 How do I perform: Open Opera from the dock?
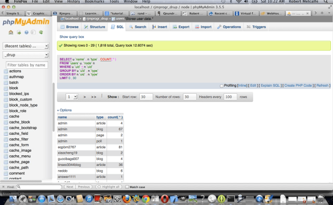(x=164, y=199)
